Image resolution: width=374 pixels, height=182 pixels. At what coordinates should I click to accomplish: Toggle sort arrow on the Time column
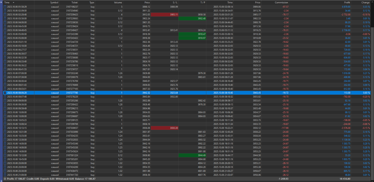[x=14, y=2]
